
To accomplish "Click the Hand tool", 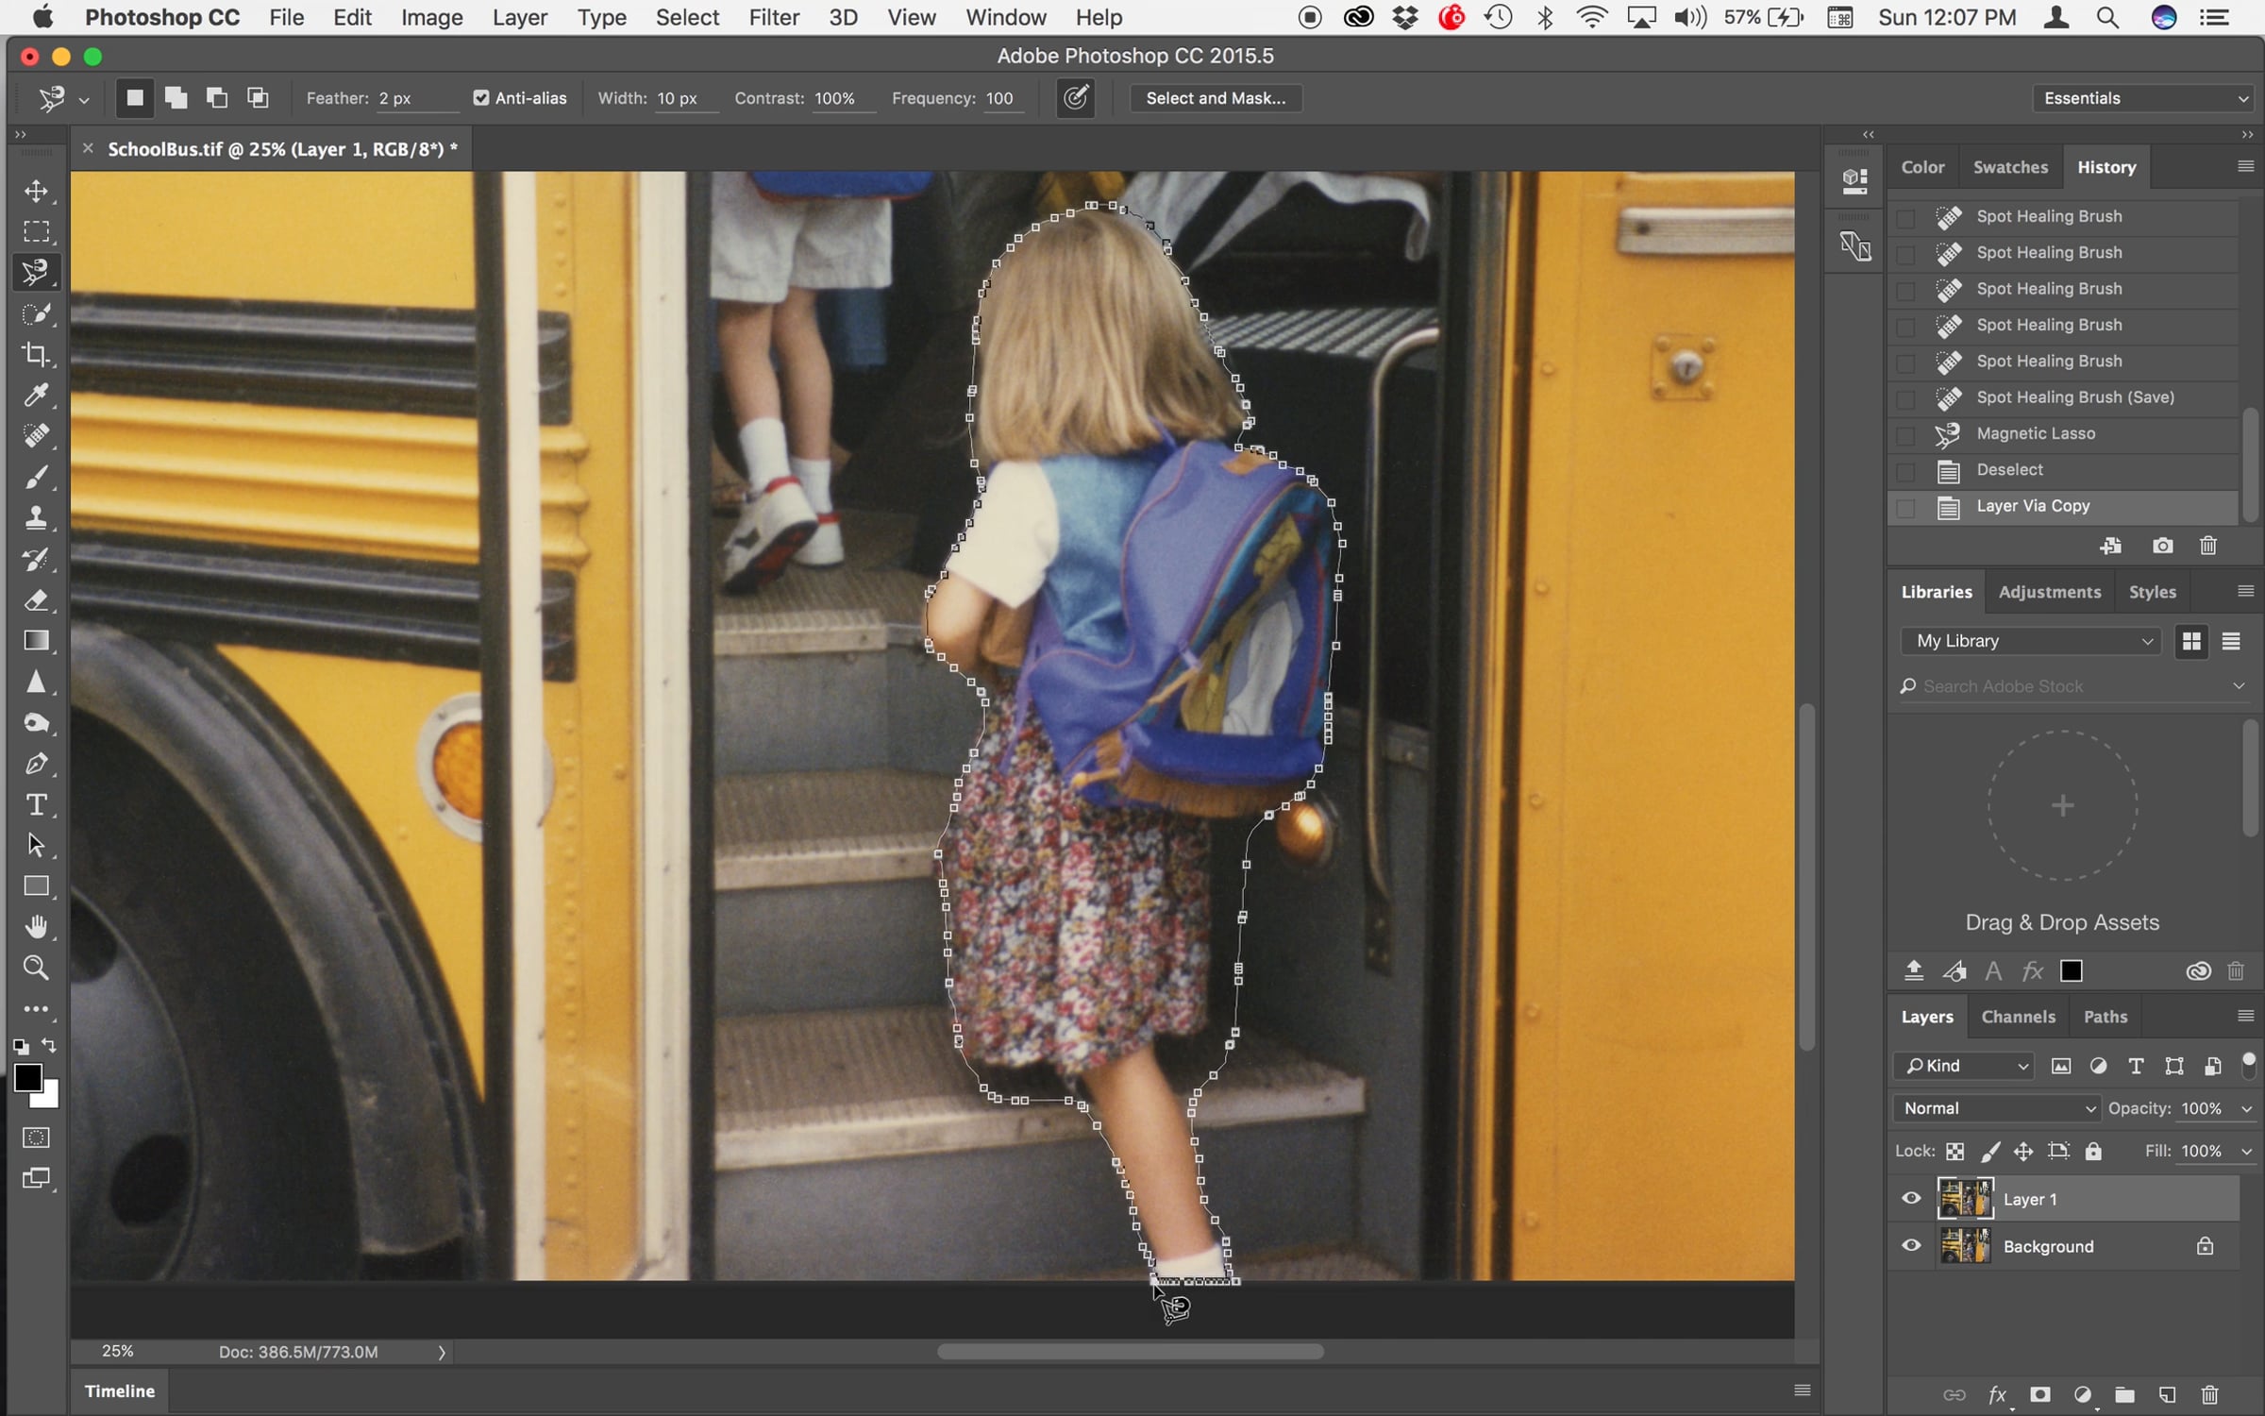I will [36, 927].
